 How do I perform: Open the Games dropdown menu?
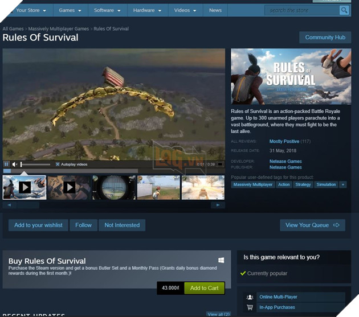tap(70, 10)
